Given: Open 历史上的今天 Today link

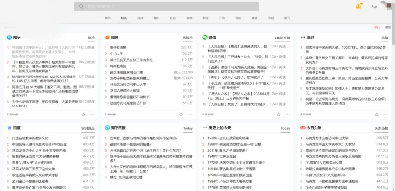Looking at the screenshot, I should click(286, 129).
